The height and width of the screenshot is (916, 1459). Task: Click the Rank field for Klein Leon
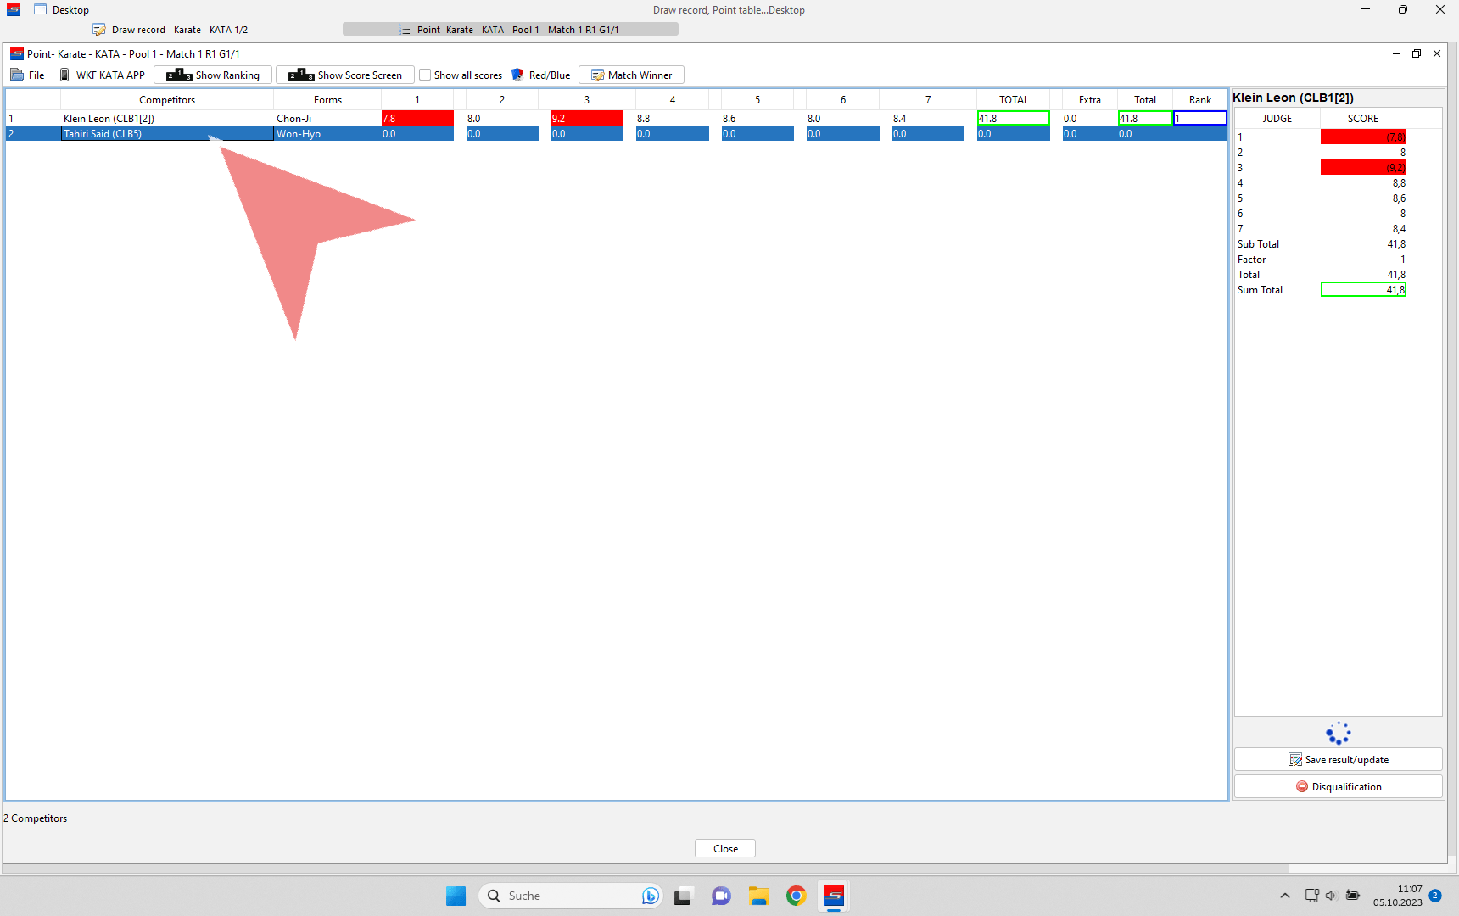[x=1199, y=119]
